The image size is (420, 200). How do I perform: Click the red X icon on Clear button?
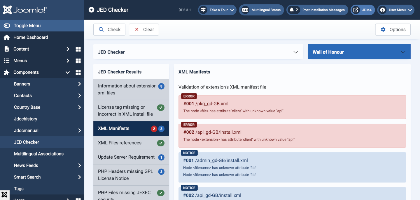click(137, 29)
